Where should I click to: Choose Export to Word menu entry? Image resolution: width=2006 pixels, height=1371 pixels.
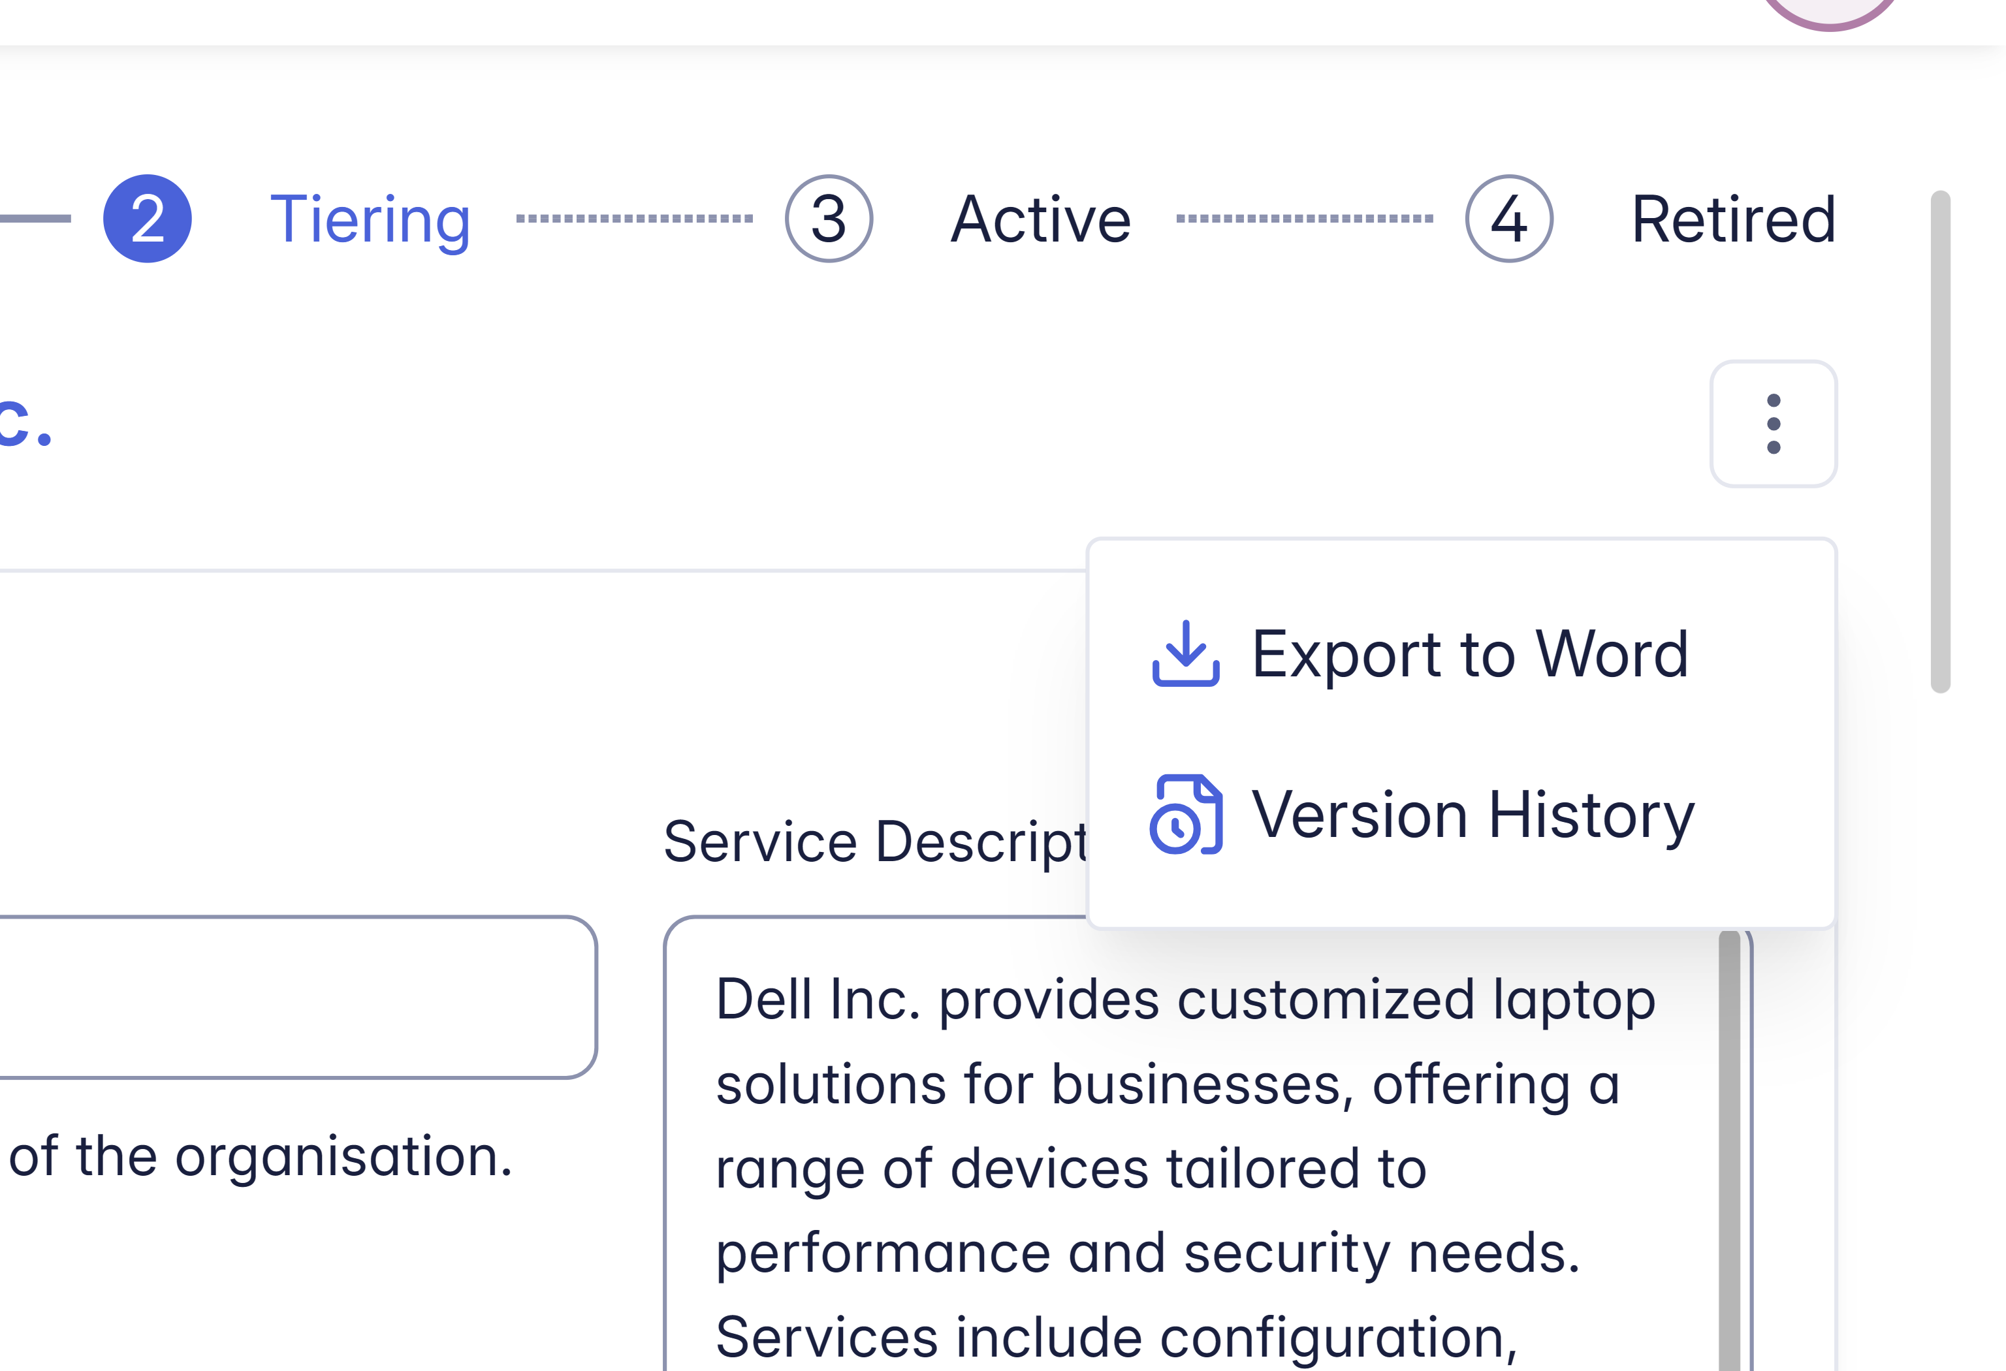pyautogui.click(x=1469, y=654)
